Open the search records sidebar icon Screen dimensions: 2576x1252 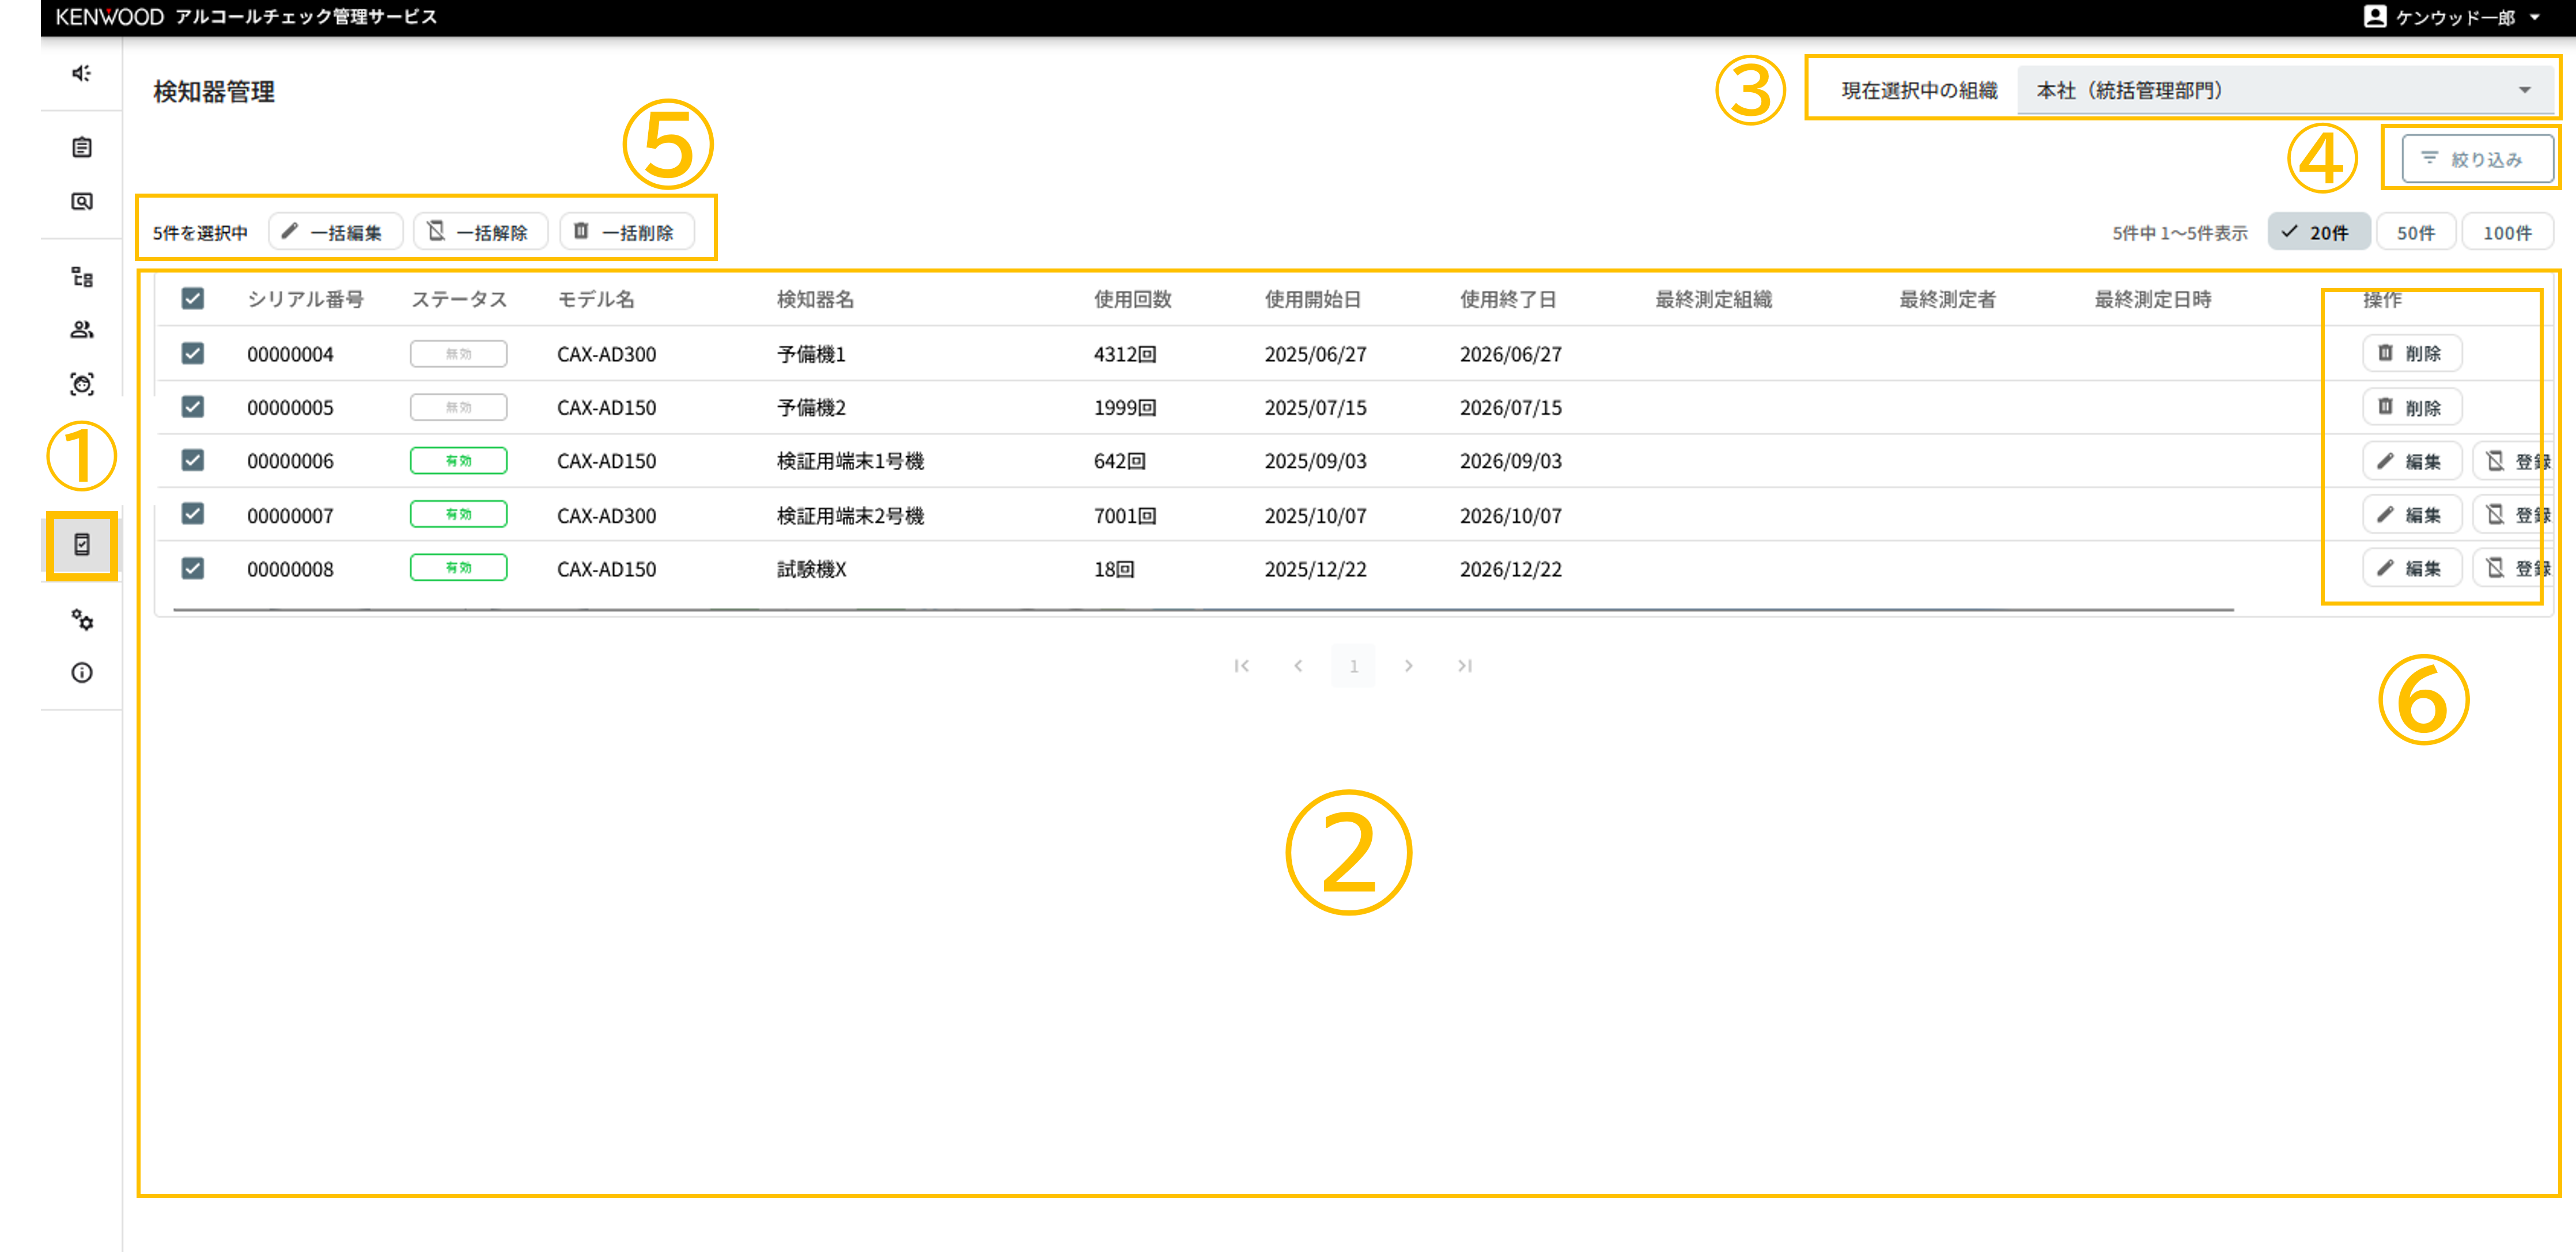coord(82,201)
